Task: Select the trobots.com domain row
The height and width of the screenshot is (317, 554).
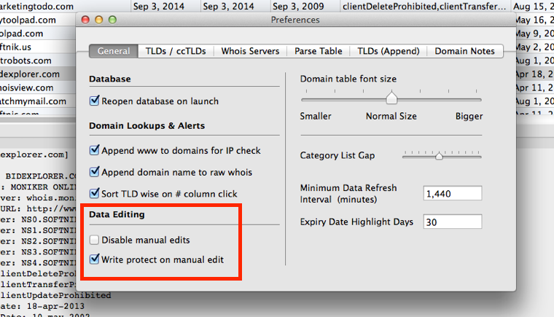Action: coord(26,60)
